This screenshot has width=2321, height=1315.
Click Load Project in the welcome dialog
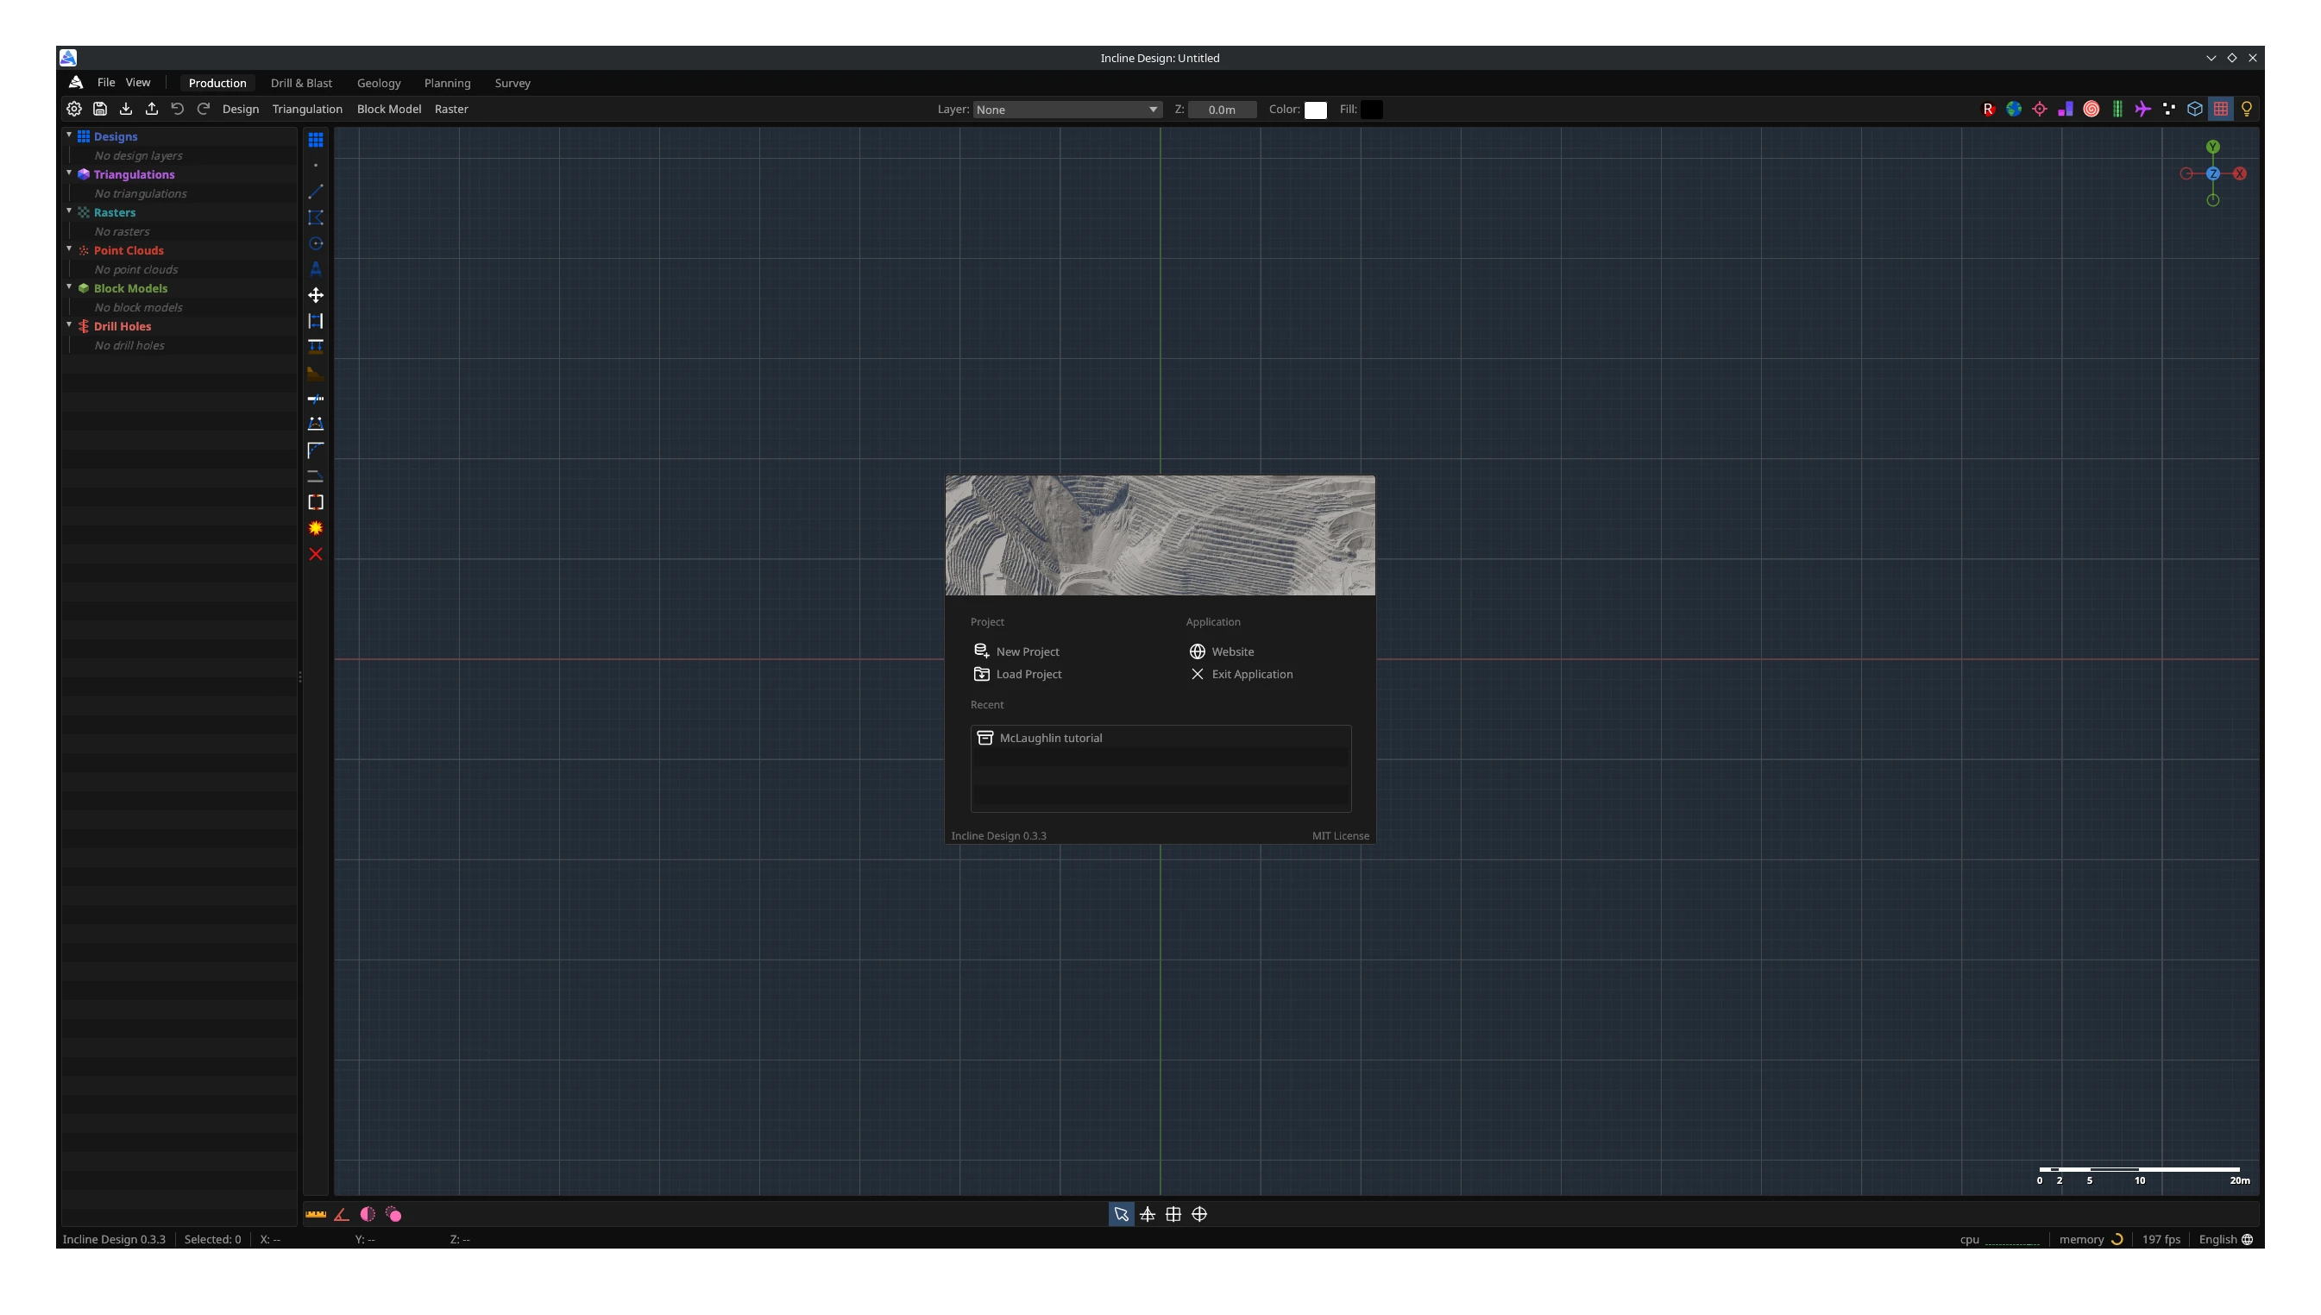[x=1018, y=675]
